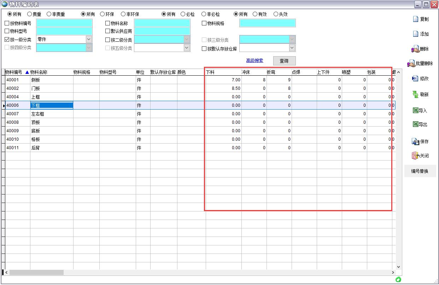Enable the 按物料编号 checkbox
439x285 pixels.
[7, 23]
